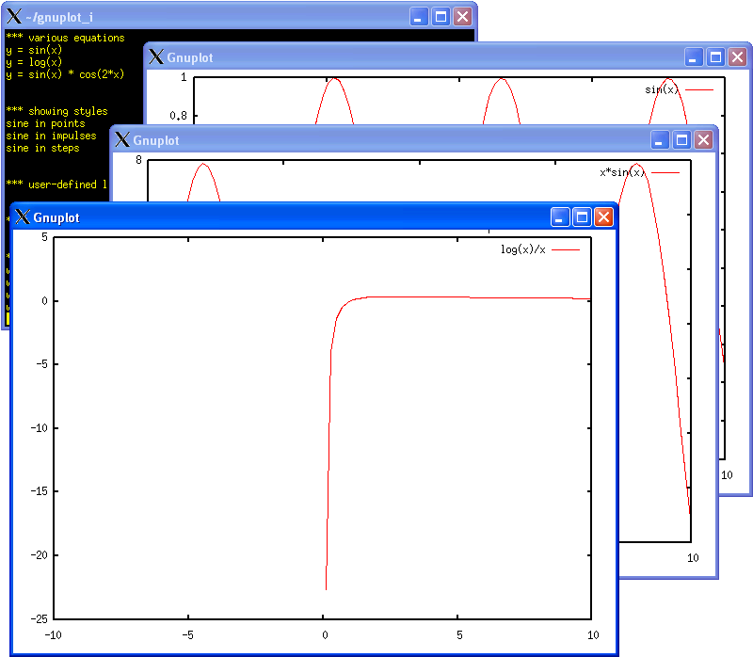Maximize the x*sin(x) Gnuplot window
This screenshot has width=753, height=657.
coord(681,140)
